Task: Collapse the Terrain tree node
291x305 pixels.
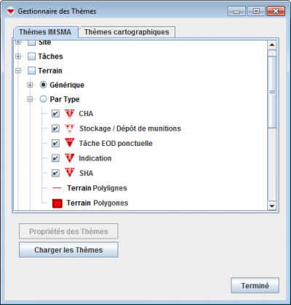Action: pos(18,71)
